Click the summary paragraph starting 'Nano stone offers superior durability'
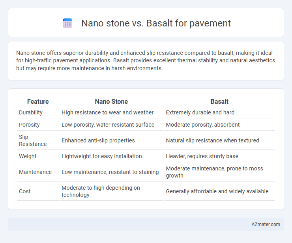292x243 pixels. pos(146,60)
